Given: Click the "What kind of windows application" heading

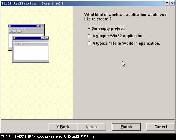Looking at the screenshot, I should coord(125,17).
